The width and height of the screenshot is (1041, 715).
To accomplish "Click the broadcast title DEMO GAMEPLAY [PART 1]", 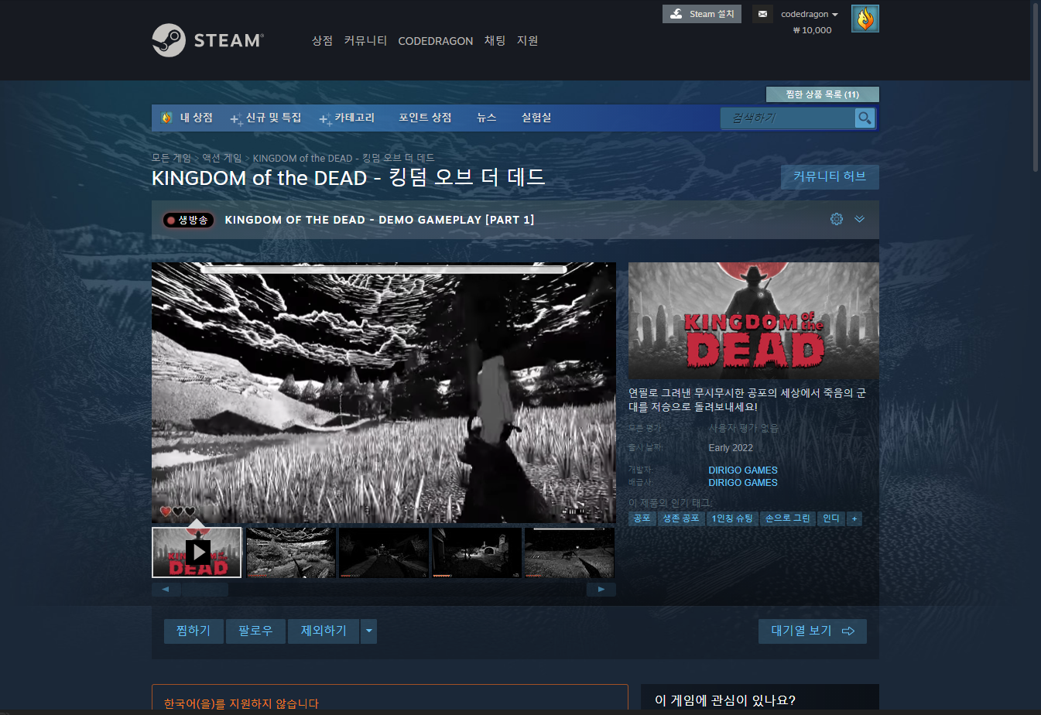I will pyautogui.click(x=379, y=220).
